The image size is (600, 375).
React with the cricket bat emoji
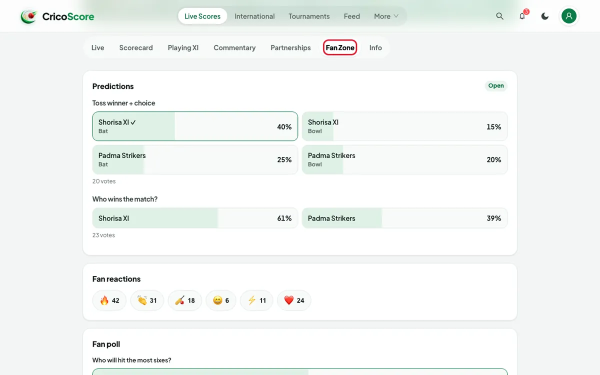(185, 300)
